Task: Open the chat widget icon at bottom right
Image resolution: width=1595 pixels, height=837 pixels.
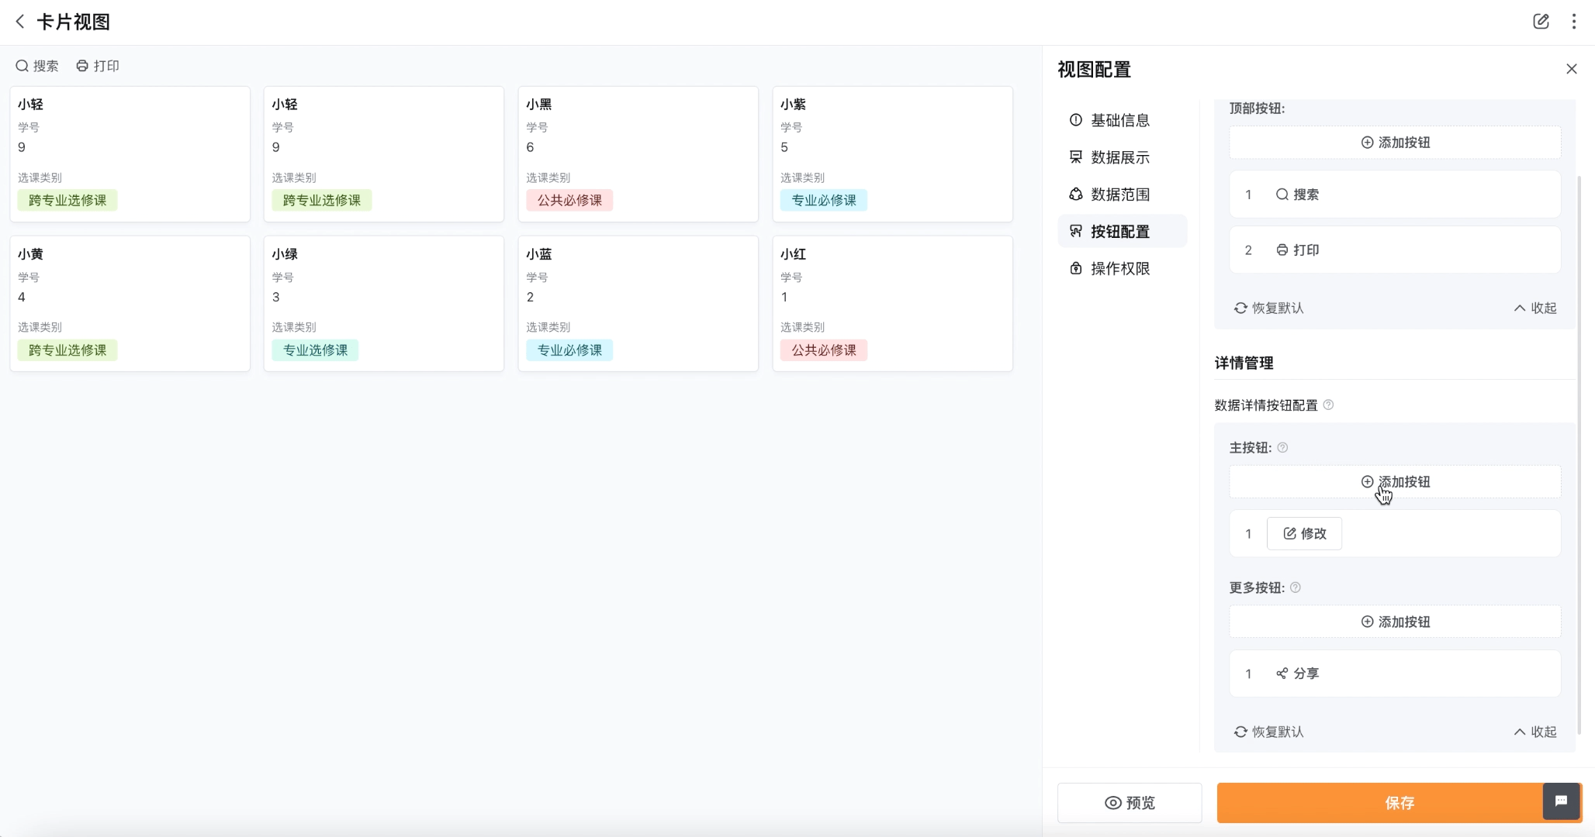Action: pyautogui.click(x=1562, y=801)
